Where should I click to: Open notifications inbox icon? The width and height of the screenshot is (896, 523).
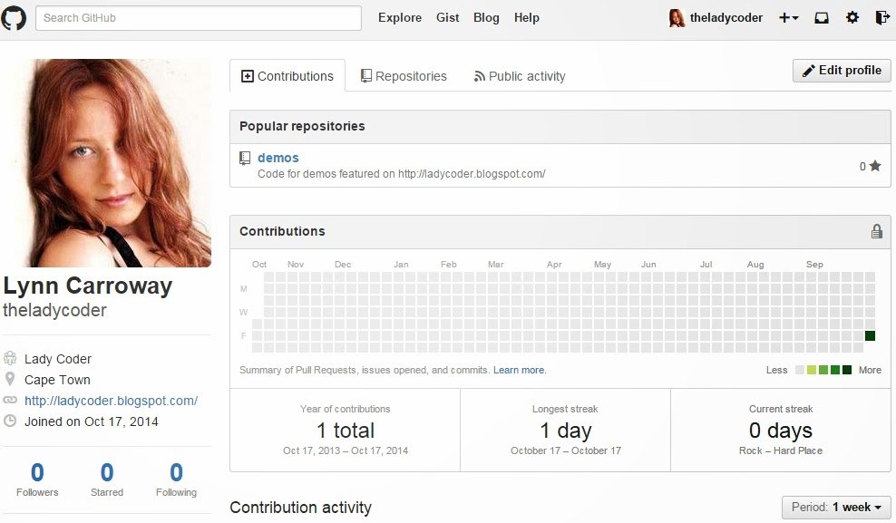[821, 17]
